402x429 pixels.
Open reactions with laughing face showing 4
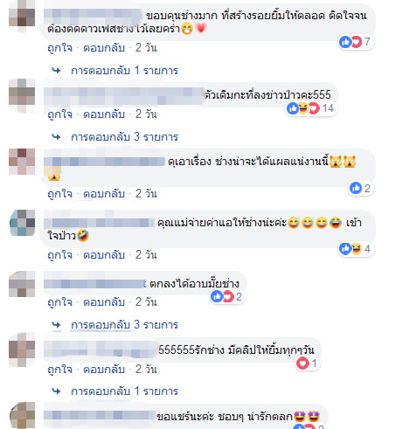[x=356, y=249]
